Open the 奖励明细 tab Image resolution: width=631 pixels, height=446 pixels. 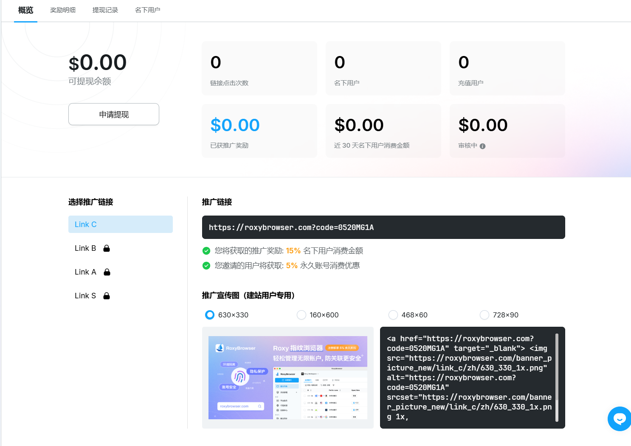(x=63, y=10)
